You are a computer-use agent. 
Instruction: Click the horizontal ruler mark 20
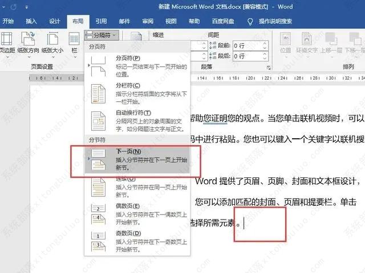pos(250,78)
